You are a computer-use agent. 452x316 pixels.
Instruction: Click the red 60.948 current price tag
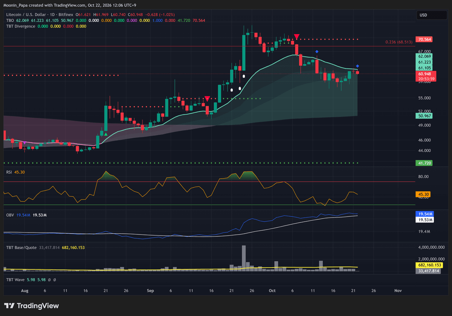(x=425, y=74)
